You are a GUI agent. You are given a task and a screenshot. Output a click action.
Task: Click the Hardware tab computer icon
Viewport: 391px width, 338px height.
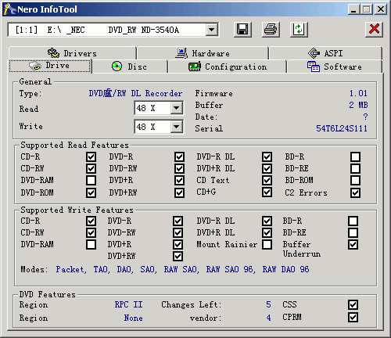tap(181, 53)
